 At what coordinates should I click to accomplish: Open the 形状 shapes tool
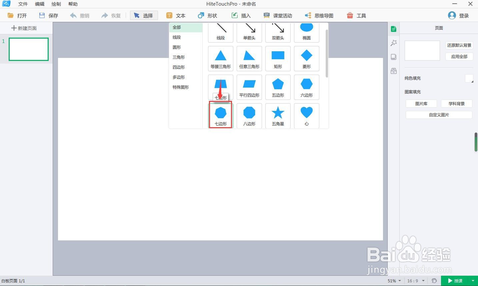(207, 16)
